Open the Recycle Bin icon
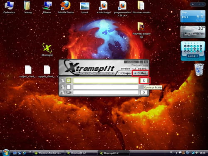Image resolution: width=208 pixels, height=156 pixels. [x=199, y=69]
